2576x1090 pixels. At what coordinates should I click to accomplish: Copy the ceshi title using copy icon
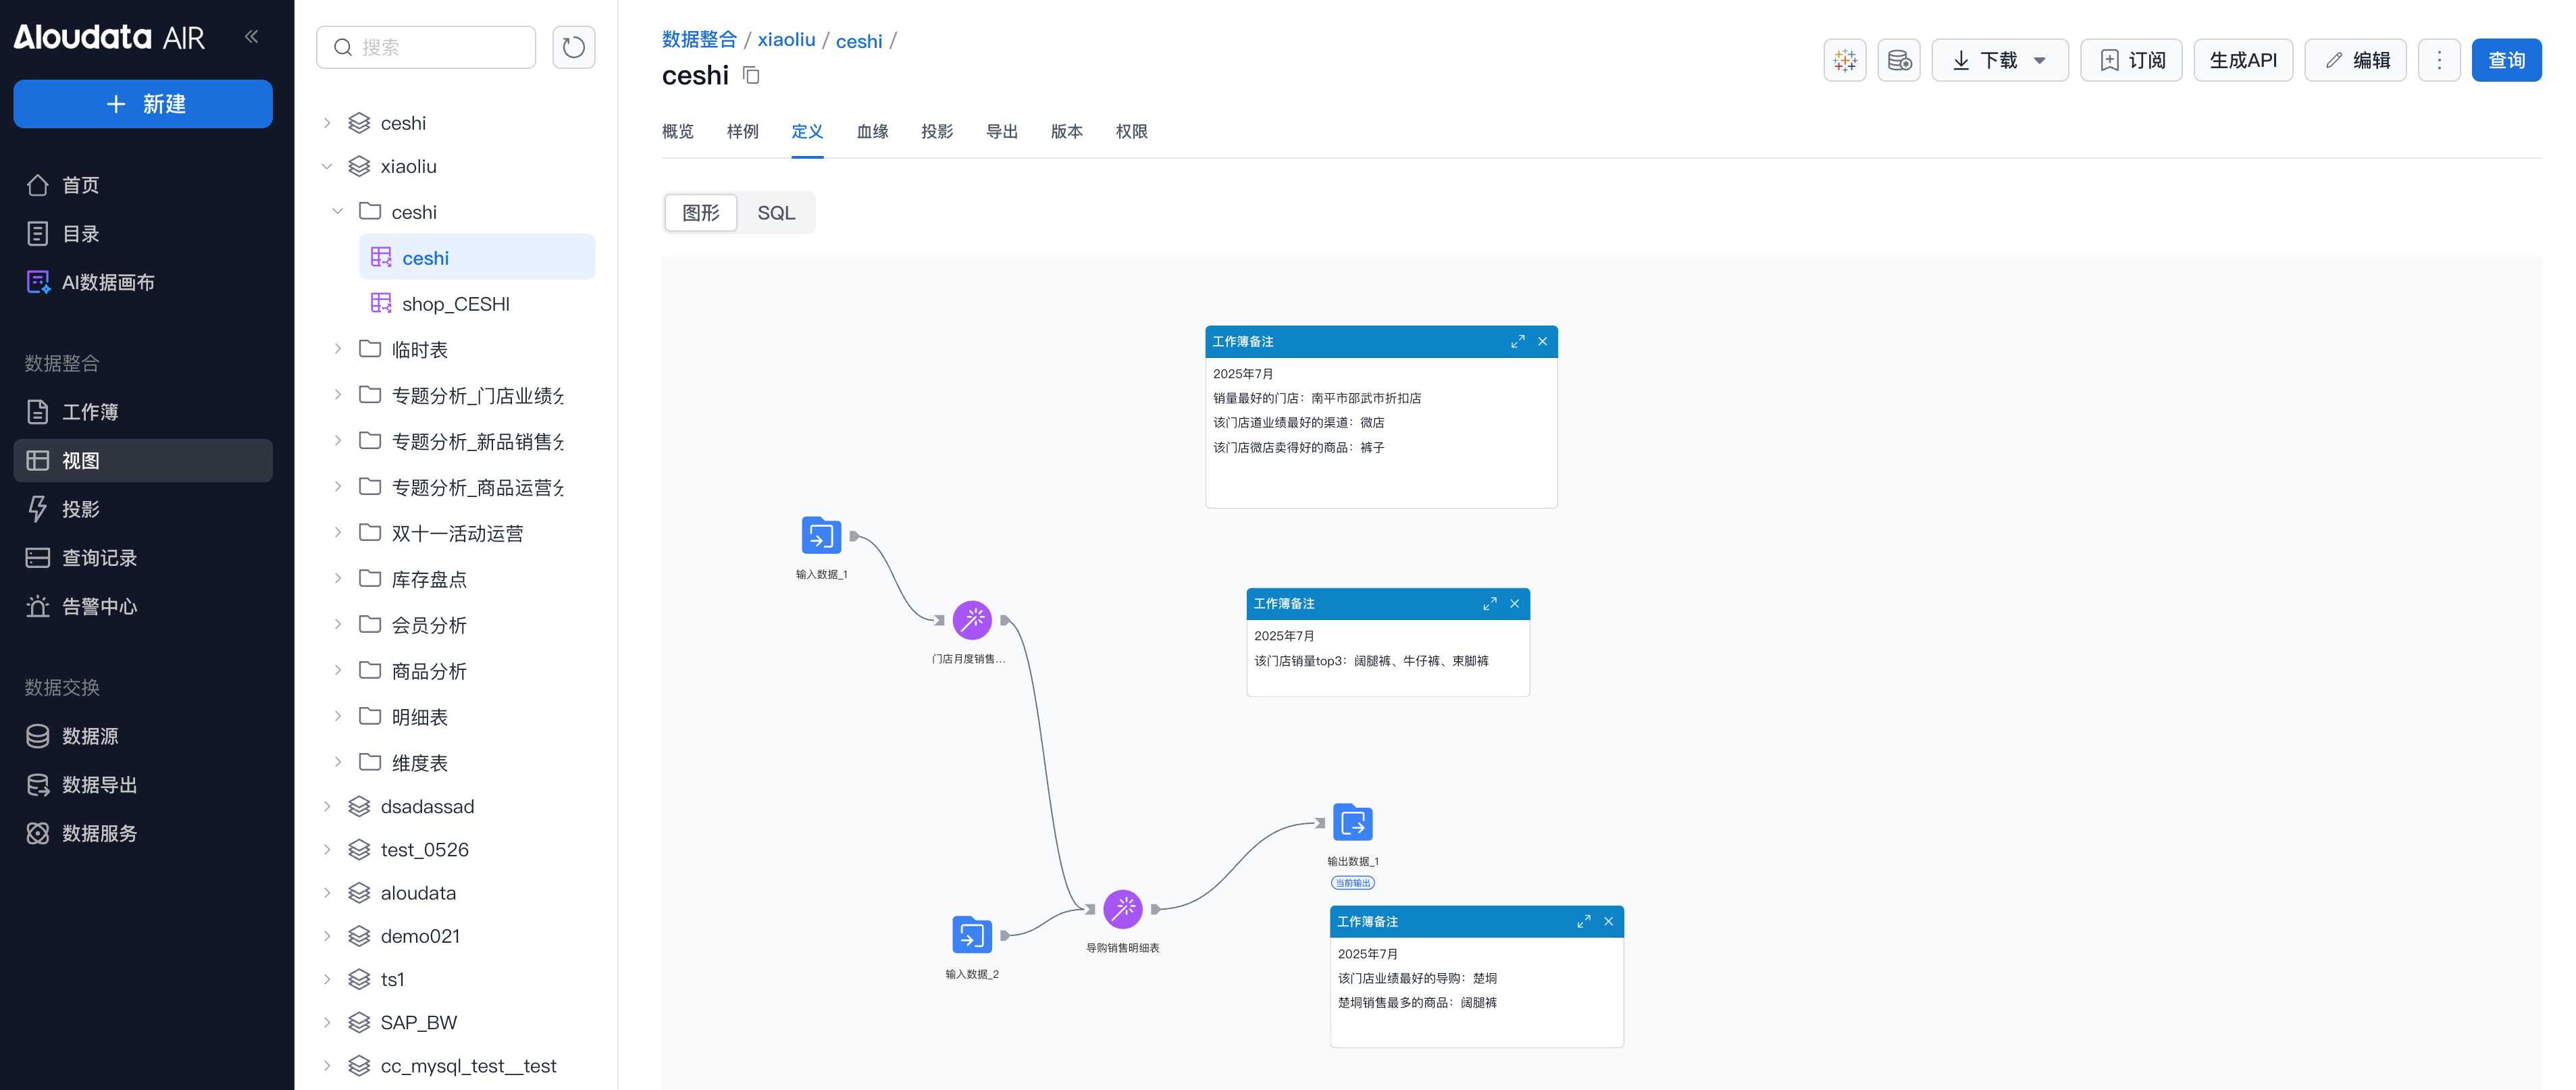coord(751,75)
